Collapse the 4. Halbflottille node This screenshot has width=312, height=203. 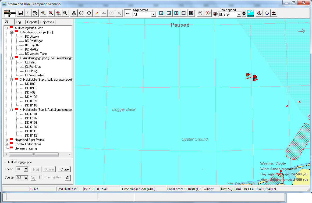[x=12, y=110]
